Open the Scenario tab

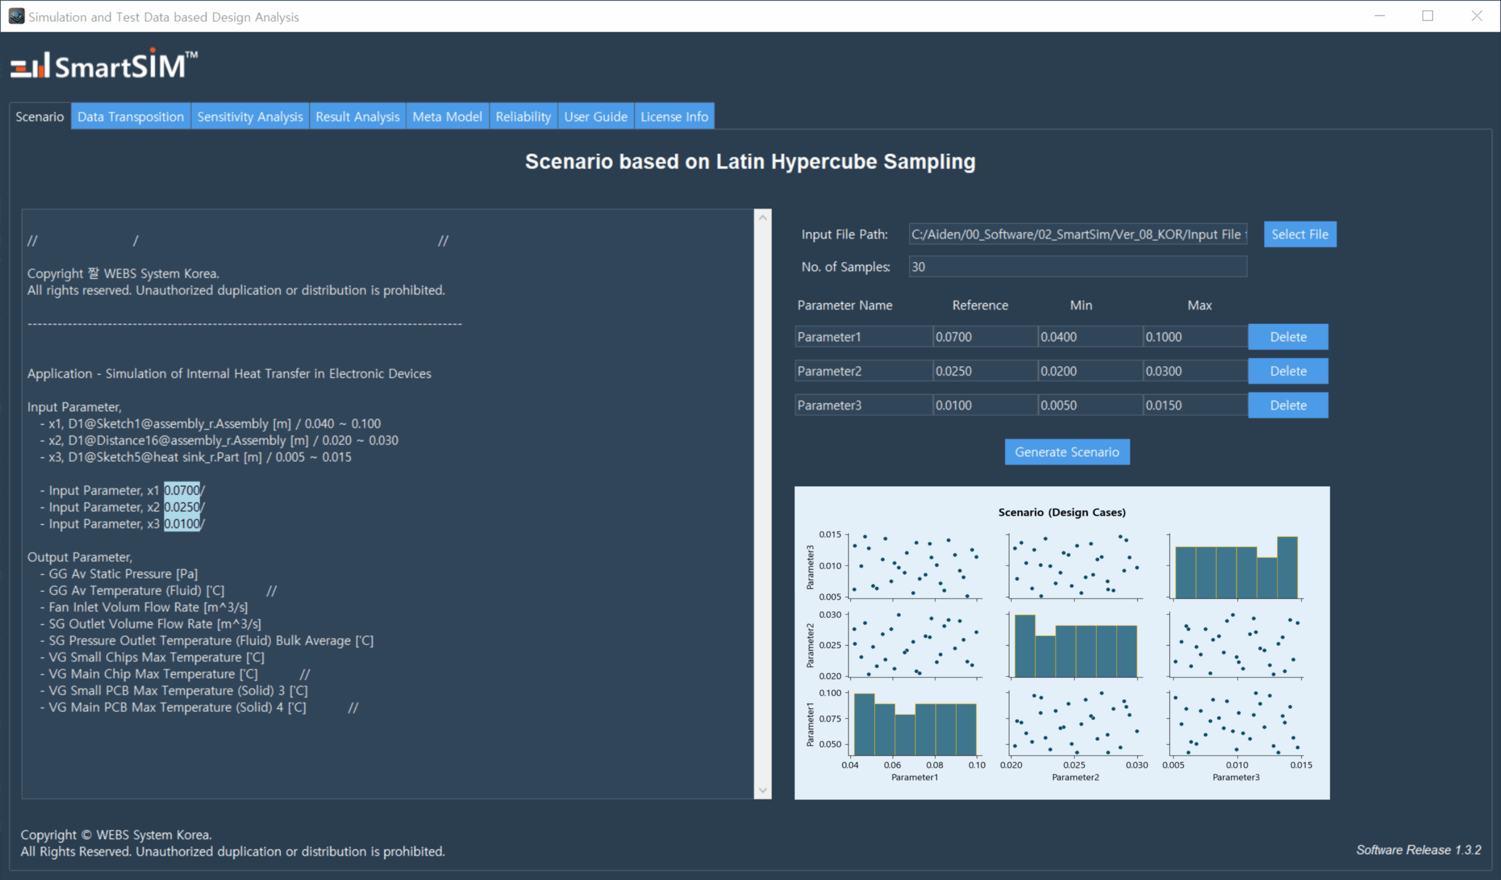click(40, 116)
